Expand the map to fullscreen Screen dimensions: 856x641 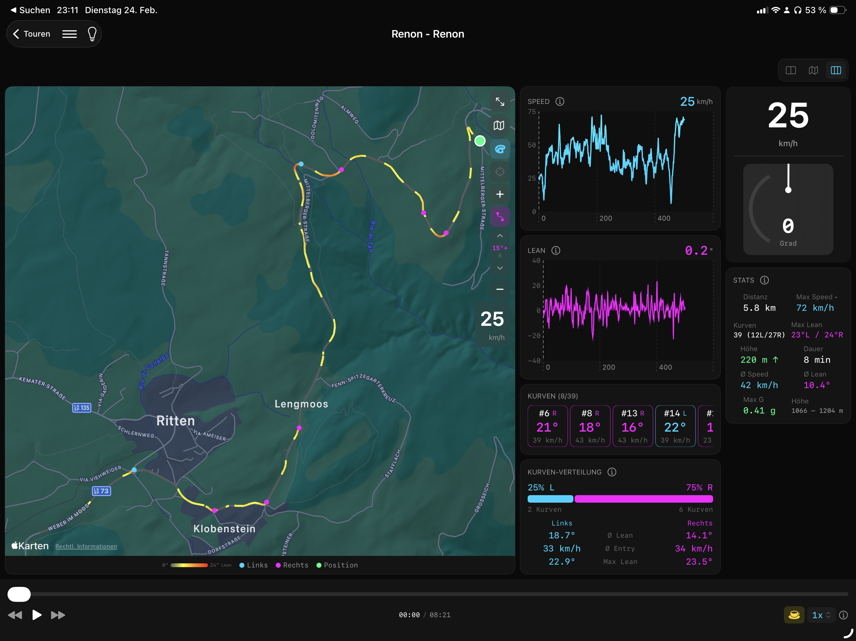[499, 102]
